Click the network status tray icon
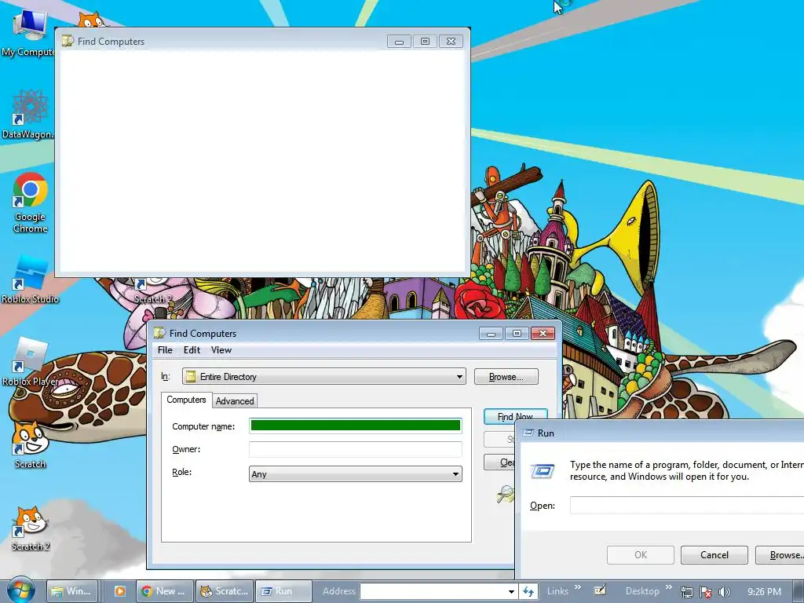The image size is (804, 603). (x=686, y=592)
